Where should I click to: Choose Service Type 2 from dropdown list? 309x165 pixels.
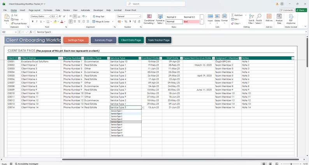126,114
